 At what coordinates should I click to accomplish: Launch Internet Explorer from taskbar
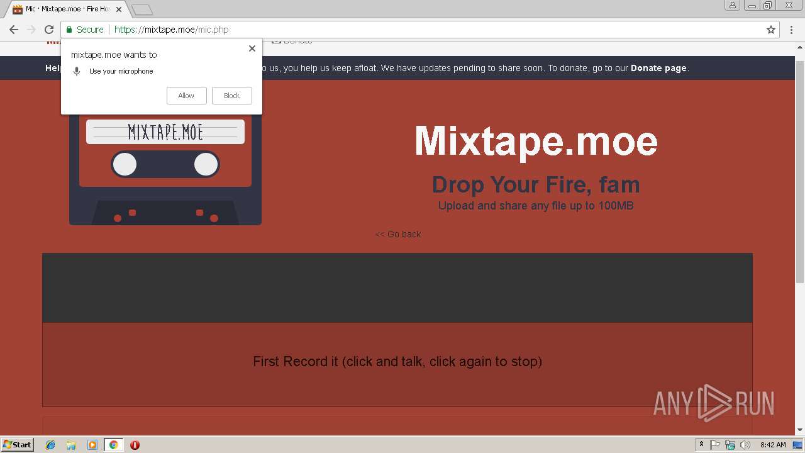coord(50,445)
